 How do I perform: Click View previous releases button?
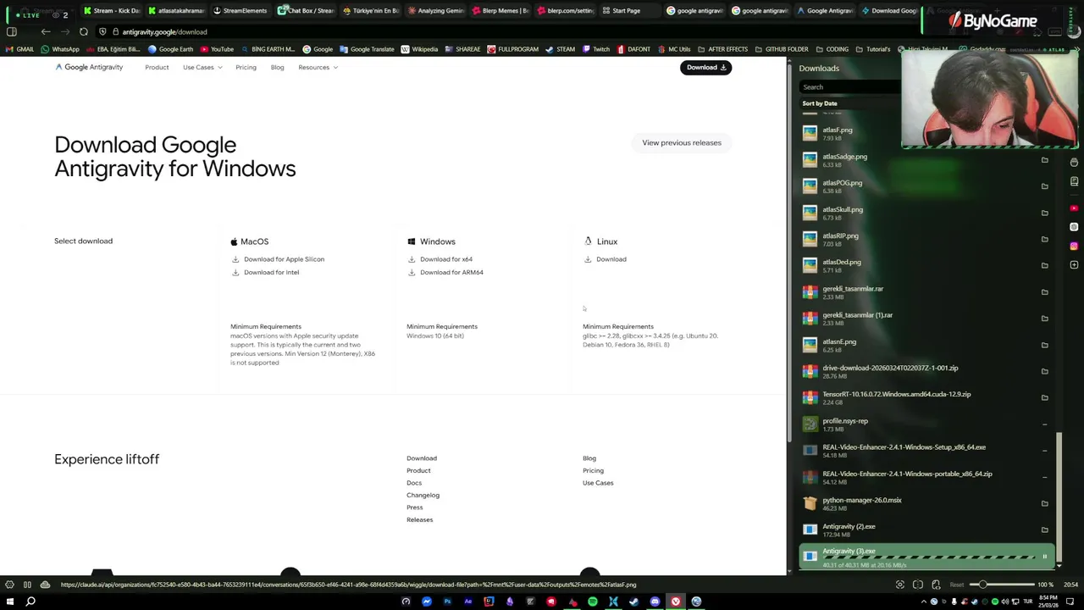point(682,142)
